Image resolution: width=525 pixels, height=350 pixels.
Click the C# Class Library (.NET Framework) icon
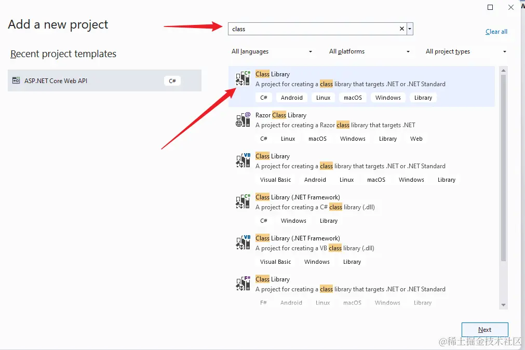click(243, 201)
